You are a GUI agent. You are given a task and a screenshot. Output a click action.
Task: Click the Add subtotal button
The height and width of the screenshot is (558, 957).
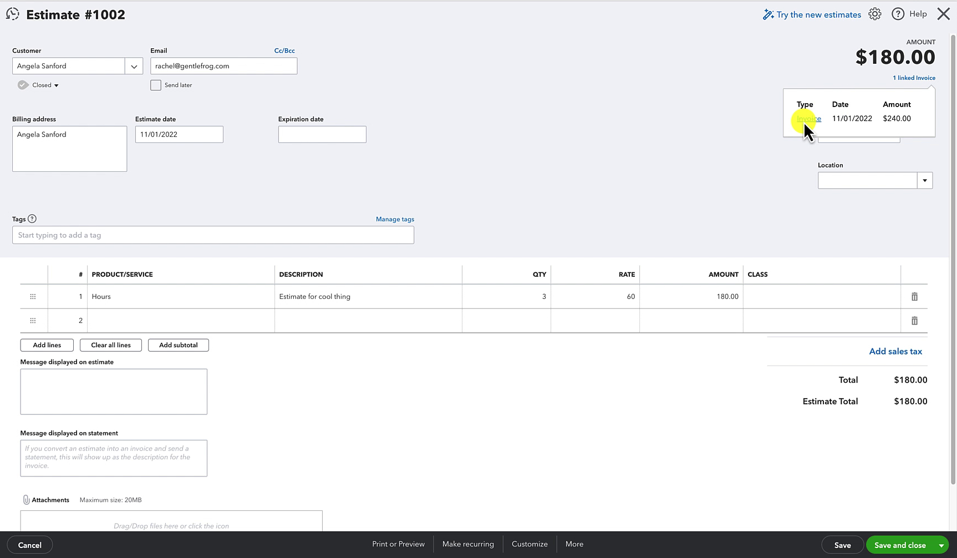coord(178,344)
